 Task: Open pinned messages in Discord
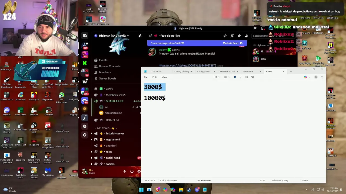pyautogui.click(x=239, y=36)
